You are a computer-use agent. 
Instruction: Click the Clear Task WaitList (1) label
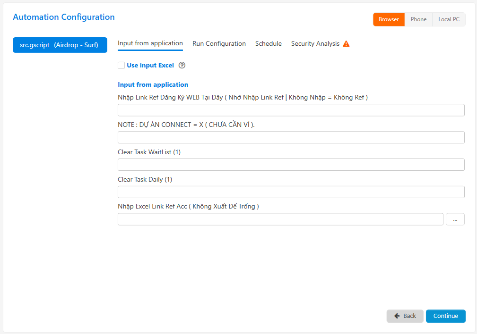[149, 152]
